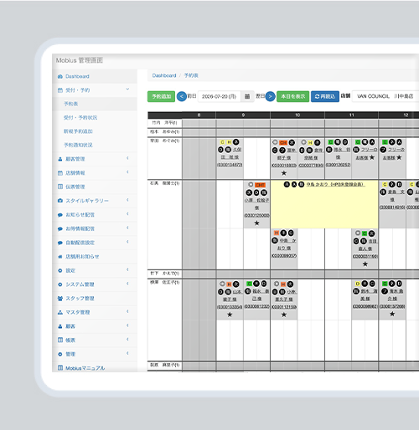Click the Dashboard gauge icon in sidebar
The image size is (419, 430).
[x=60, y=76]
